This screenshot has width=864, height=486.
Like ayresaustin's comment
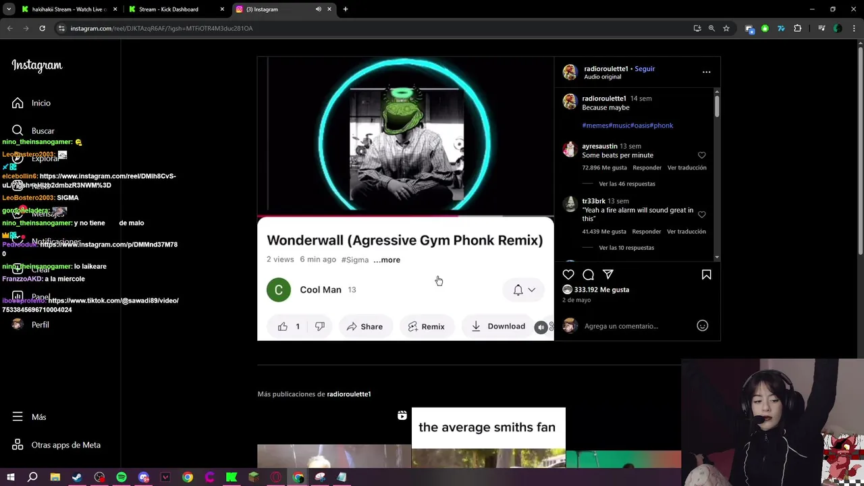click(x=702, y=155)
